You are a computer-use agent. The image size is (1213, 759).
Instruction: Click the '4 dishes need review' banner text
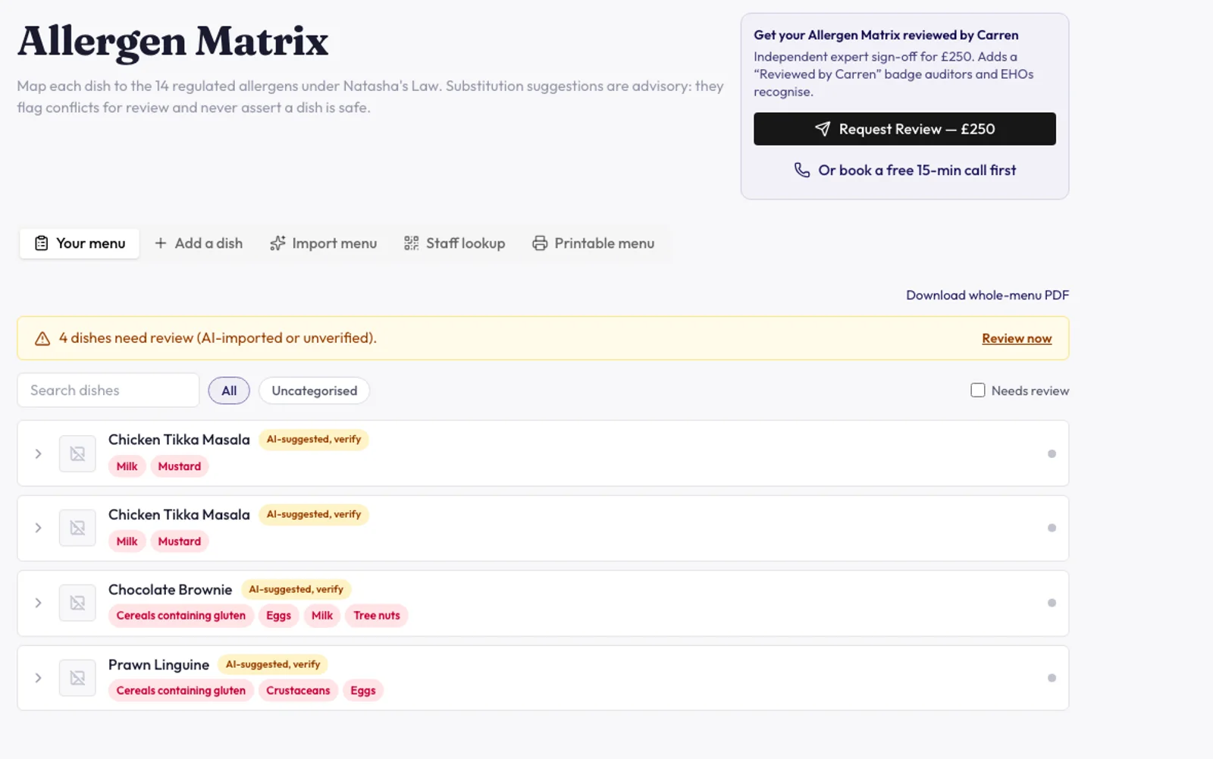point(218,338)
